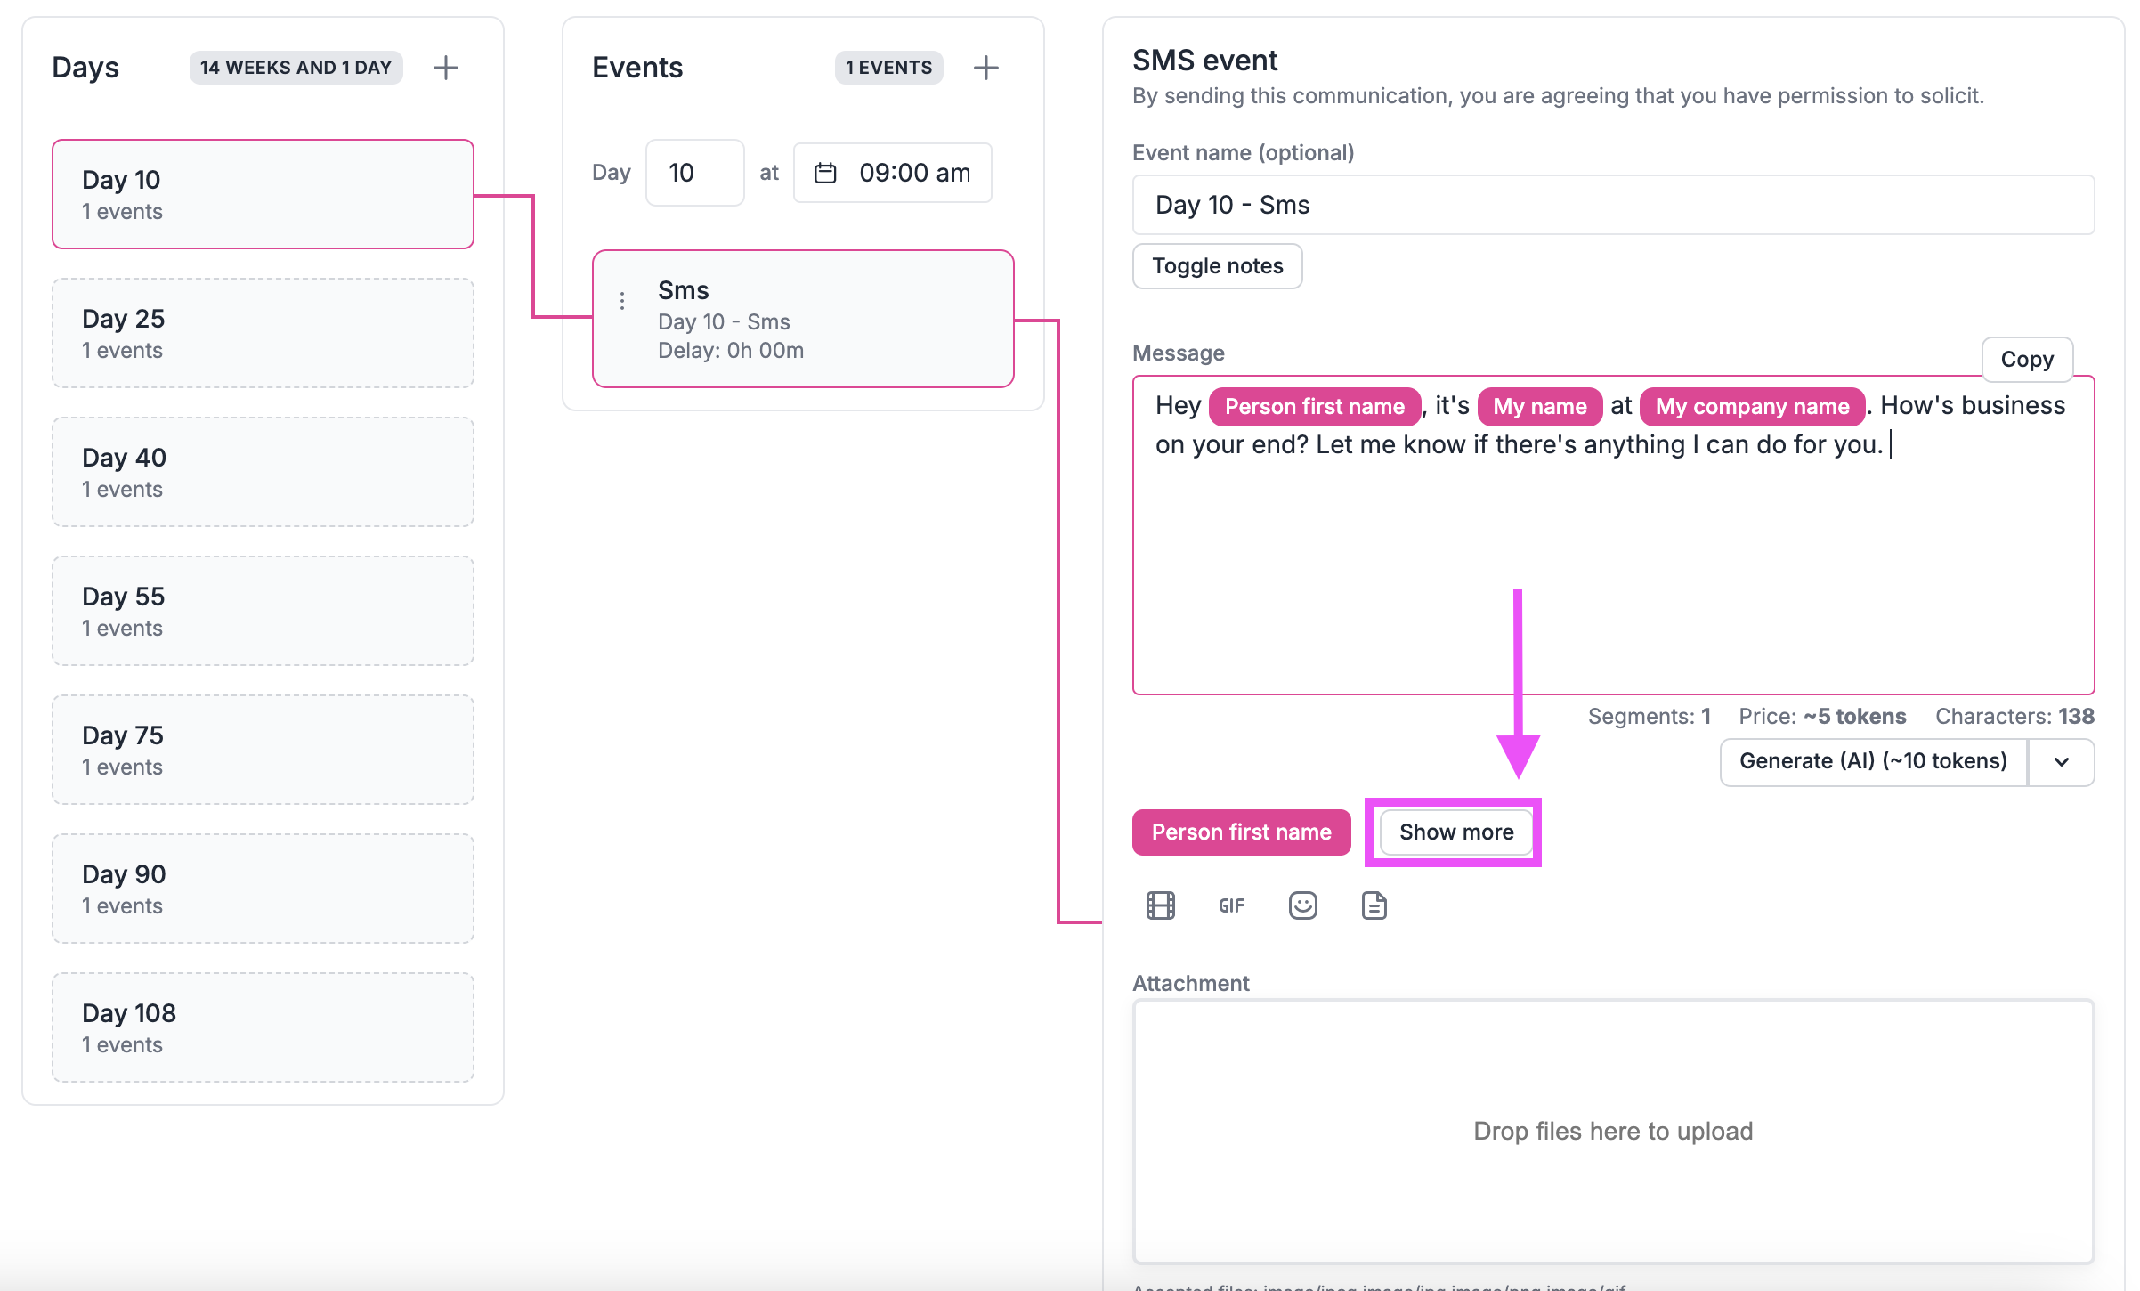
Task: Toggle notes for the SMS event
Action: [x=1217, y=266]
